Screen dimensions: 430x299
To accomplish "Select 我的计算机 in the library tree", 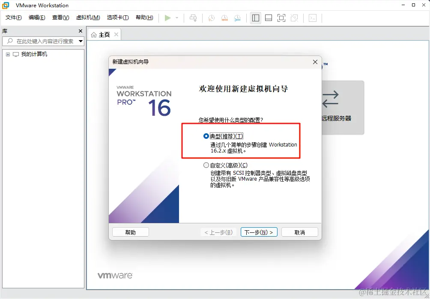I will tap(34, 54).
